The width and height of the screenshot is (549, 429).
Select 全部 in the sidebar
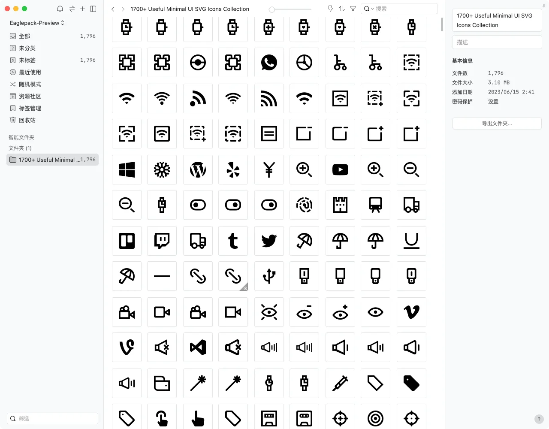53,36
